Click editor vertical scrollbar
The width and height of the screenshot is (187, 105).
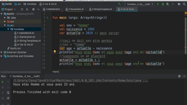(186, 36)
